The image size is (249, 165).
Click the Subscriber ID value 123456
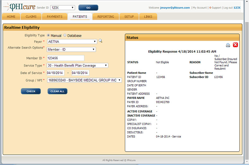click(218, 77)
